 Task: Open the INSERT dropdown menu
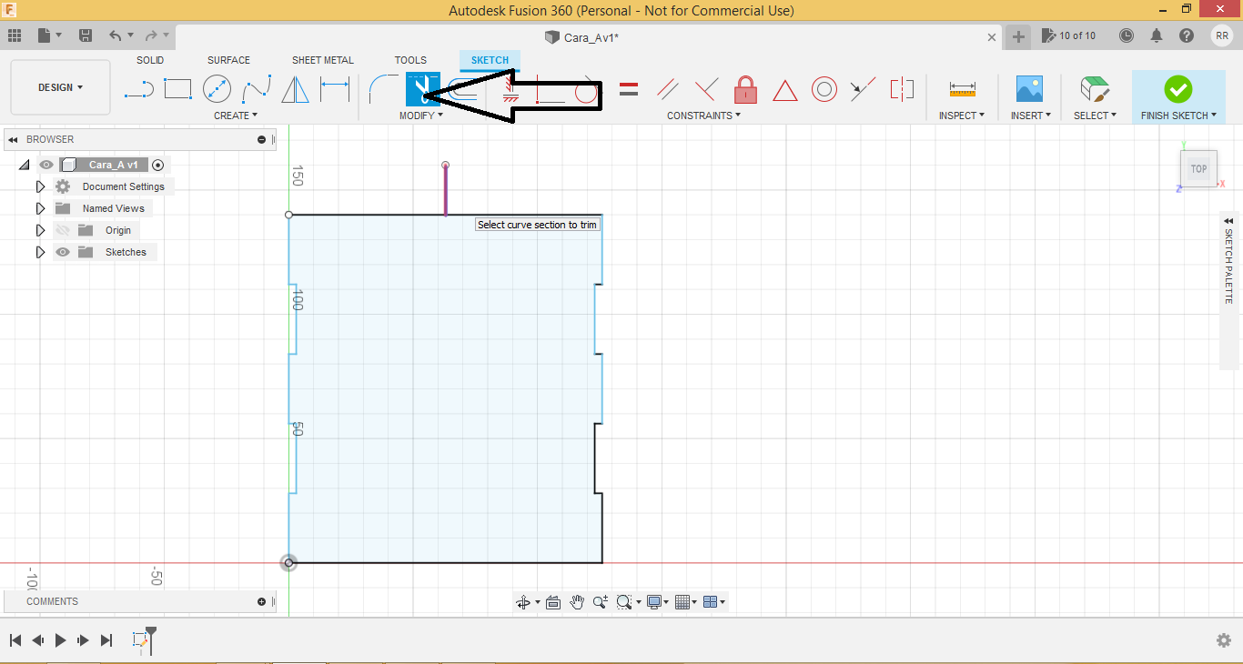(x=1031, y=116)
